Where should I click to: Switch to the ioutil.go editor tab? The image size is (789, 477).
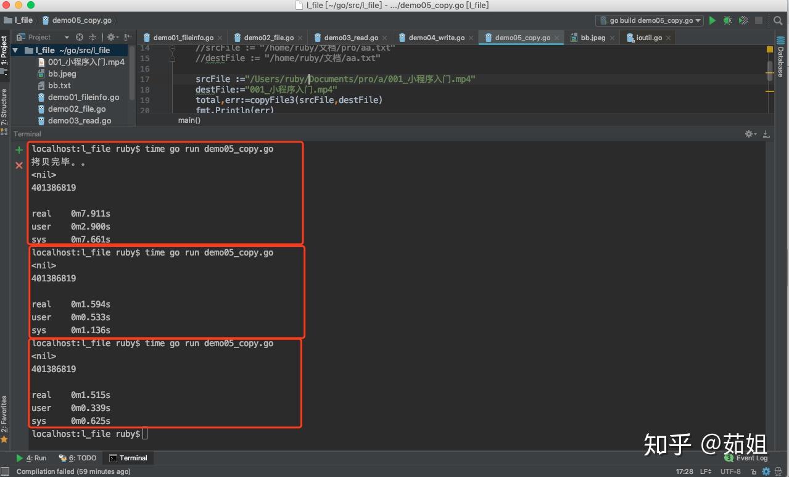click(x=648, y=38)
